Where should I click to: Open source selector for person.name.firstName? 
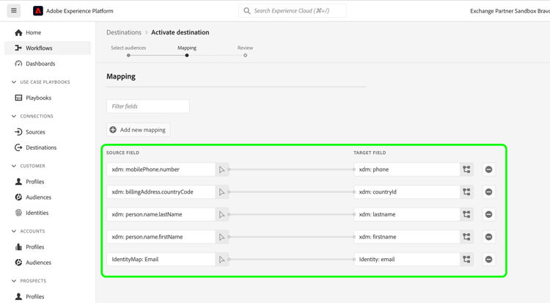(x=221, y=237)
